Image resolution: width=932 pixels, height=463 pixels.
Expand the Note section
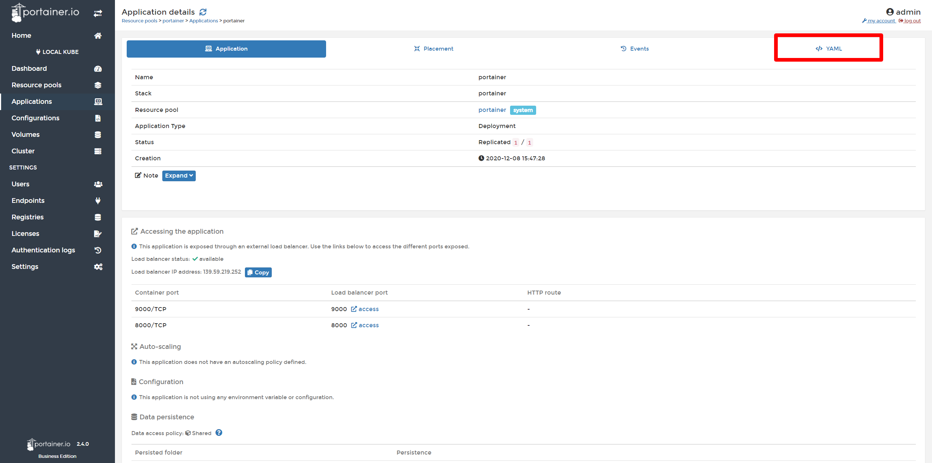pos(179,176)
